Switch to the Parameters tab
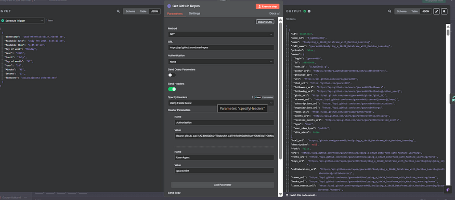The image size is (455, 200). 175,14
